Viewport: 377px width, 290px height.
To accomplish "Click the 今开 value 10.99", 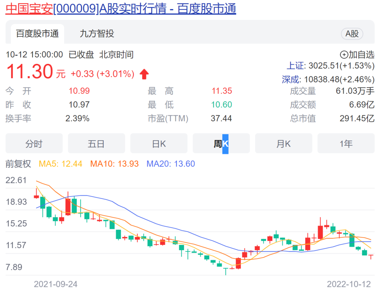I will 79,91.
